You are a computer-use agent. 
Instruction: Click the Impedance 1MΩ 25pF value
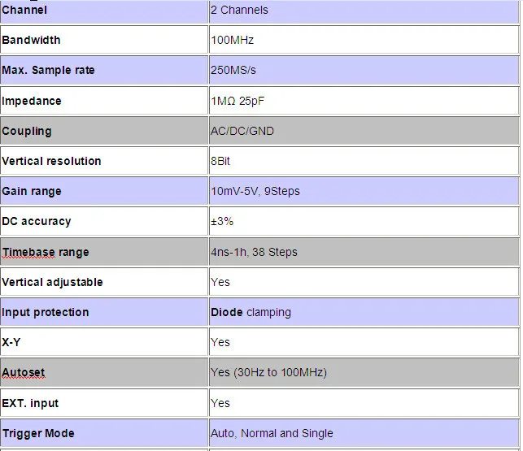point(238,101)
